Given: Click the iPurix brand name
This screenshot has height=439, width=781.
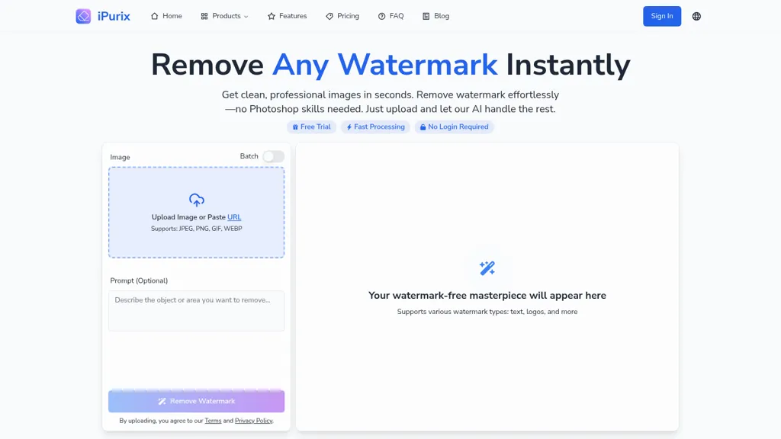Looking at the screenshot, I should click(114, 16).
